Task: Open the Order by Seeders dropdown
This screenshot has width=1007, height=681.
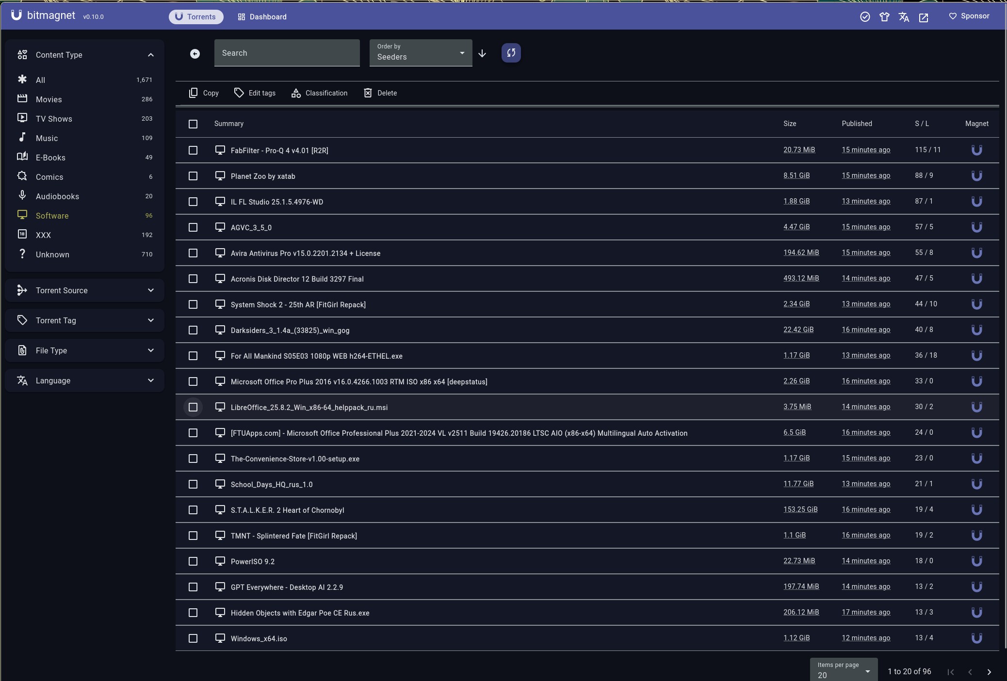Action: (x=420, y=53)
